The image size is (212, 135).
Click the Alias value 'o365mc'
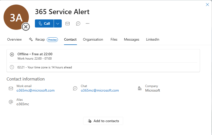tap(23, 104)
